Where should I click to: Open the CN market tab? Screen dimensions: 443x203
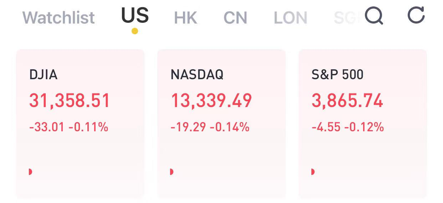(235, 17)
